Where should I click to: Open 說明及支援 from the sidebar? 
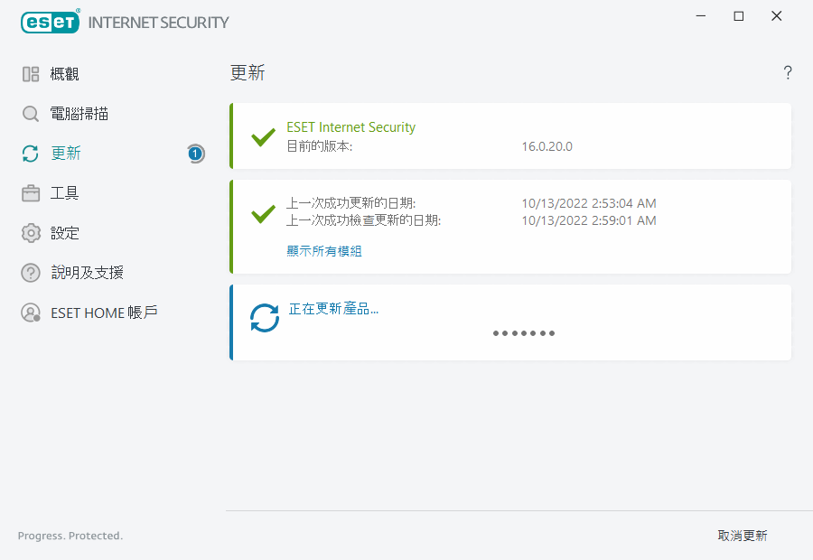87,273
